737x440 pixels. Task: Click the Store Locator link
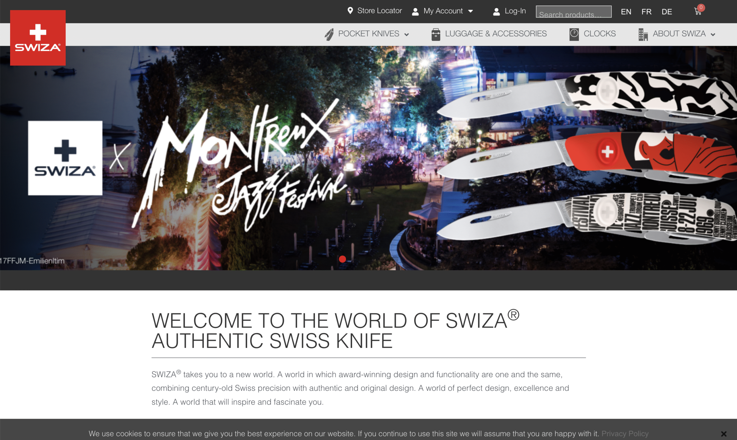click(x=379, y=11)
